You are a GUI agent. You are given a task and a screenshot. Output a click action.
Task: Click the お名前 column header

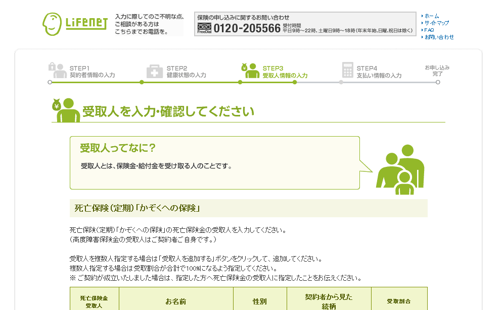click(176, 301)
